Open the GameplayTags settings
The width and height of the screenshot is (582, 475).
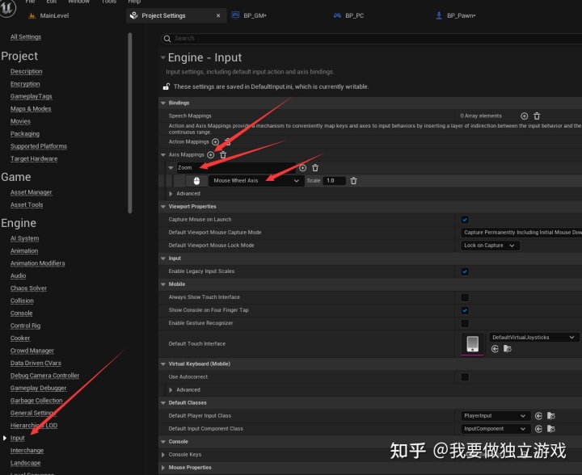click(x=32, y=96)
